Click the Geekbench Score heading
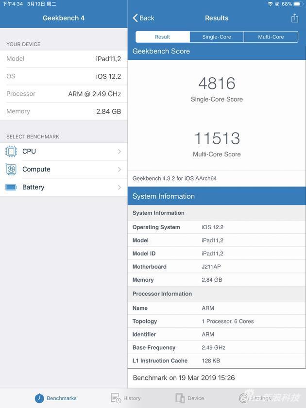The image size is (306, 408). pos(161,51)
